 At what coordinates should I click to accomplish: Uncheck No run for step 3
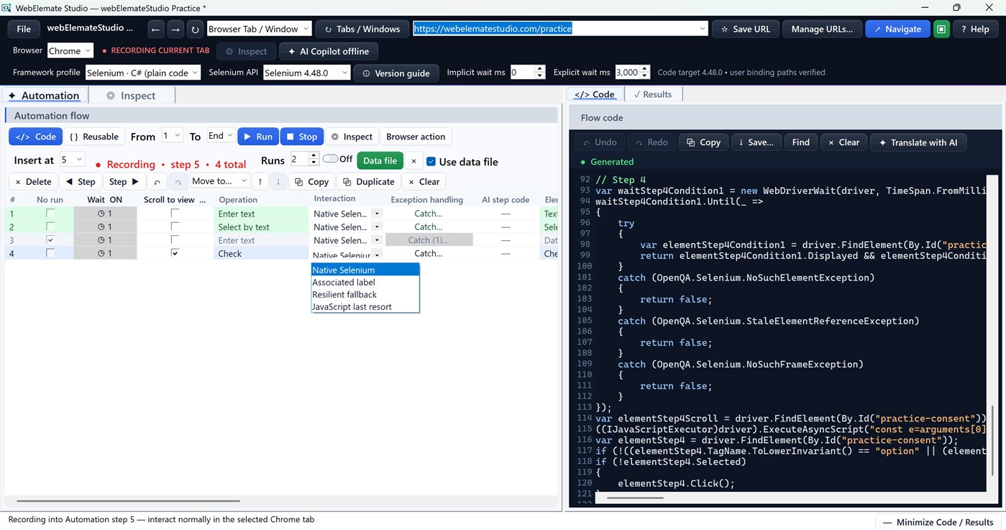50,239
